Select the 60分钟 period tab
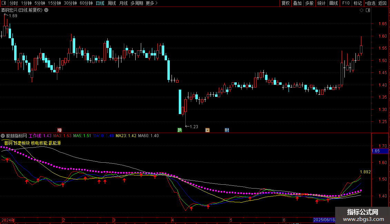390x224 pixels. (x=86, y=3)
